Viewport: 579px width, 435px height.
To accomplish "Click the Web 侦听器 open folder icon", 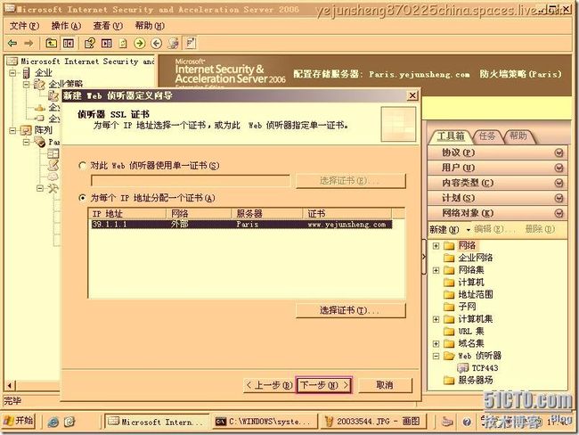I will [x=449, y=356].
